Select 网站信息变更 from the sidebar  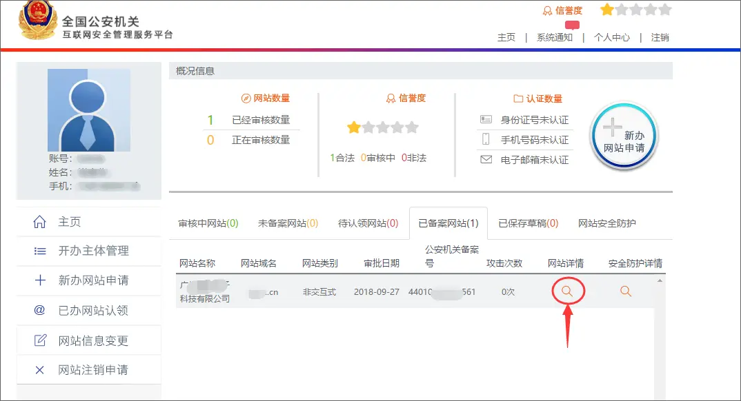(93, 340)
